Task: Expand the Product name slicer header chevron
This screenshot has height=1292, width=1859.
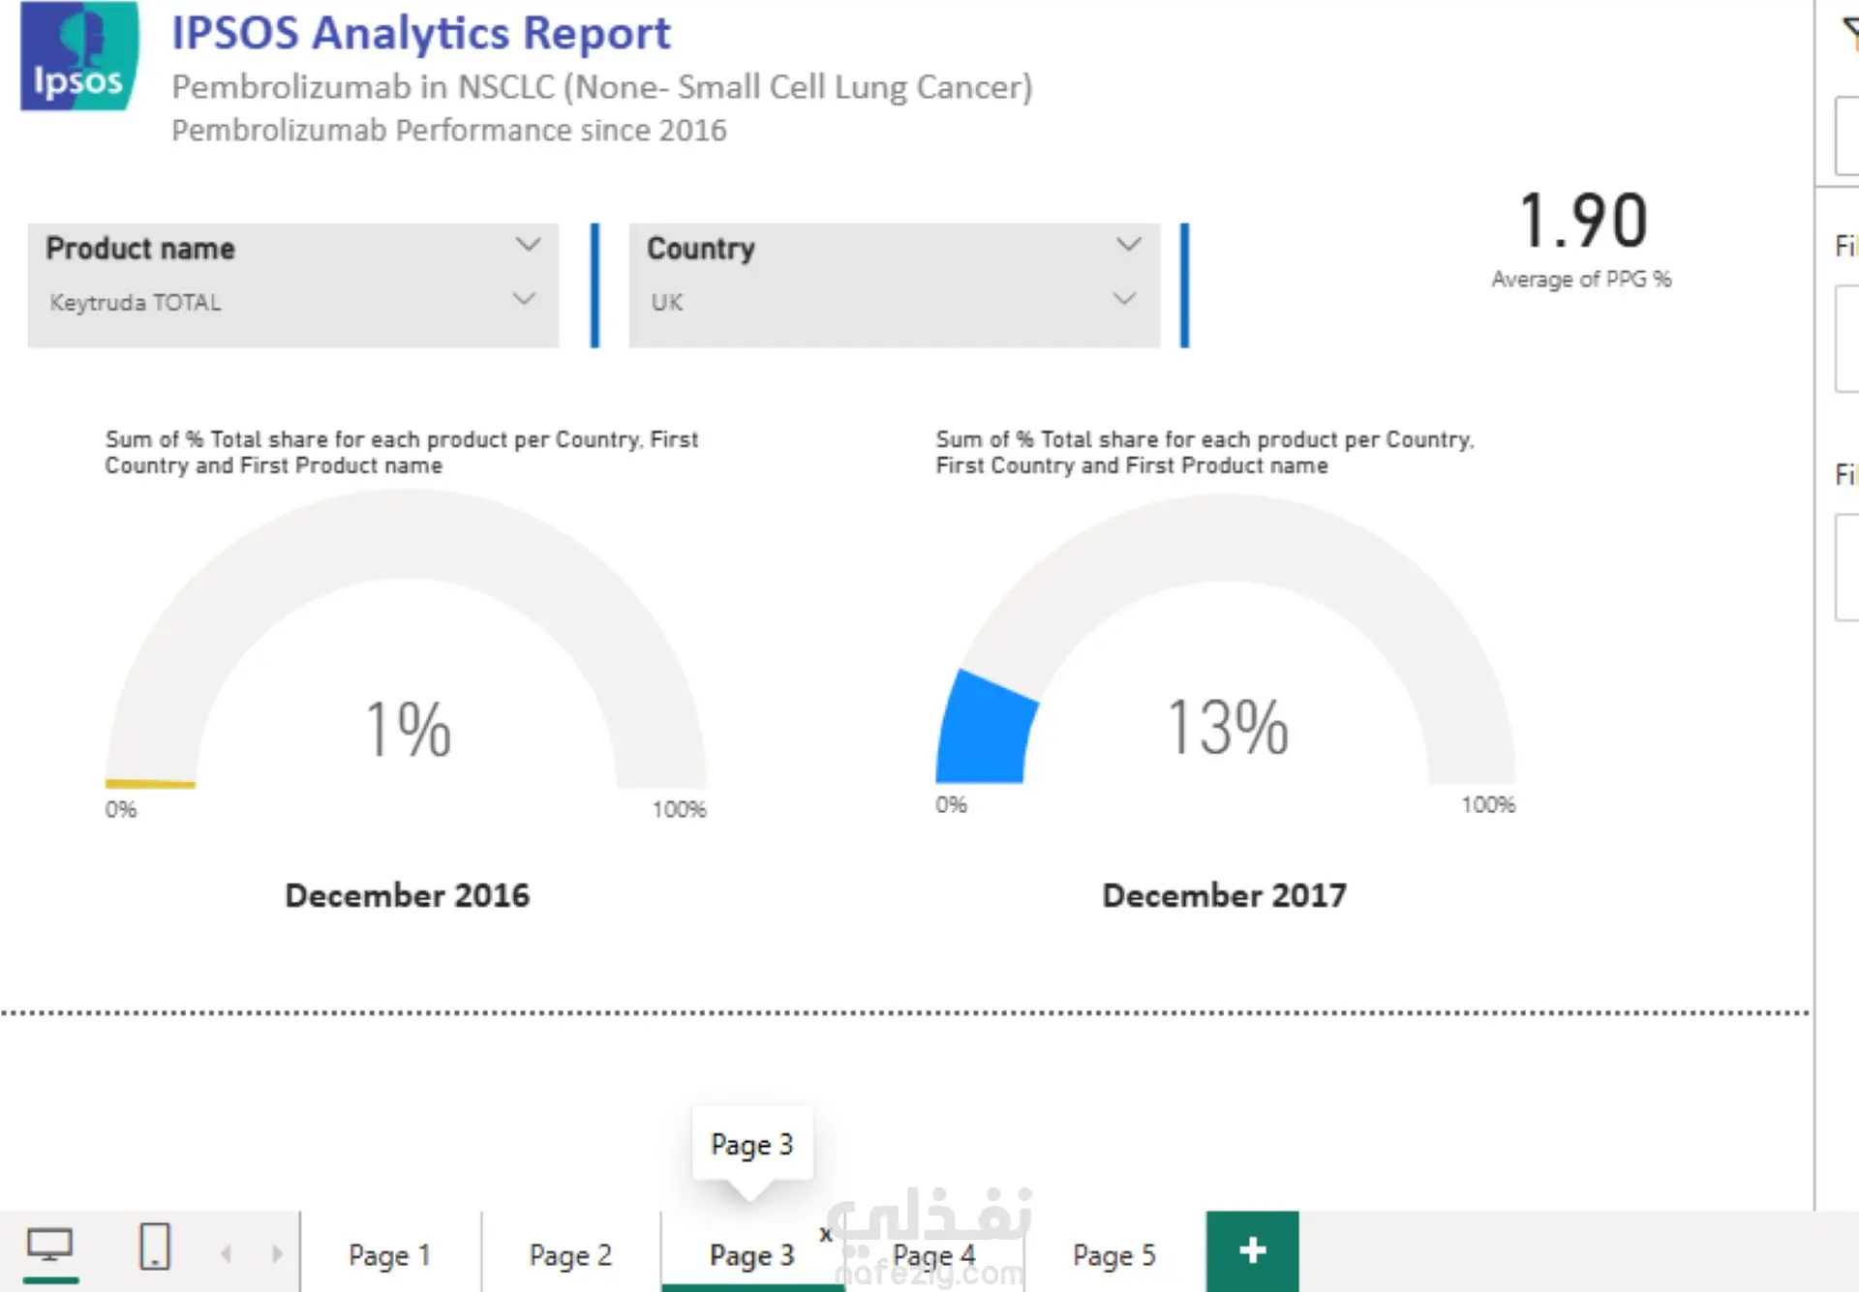Action: tap(527, 245)
